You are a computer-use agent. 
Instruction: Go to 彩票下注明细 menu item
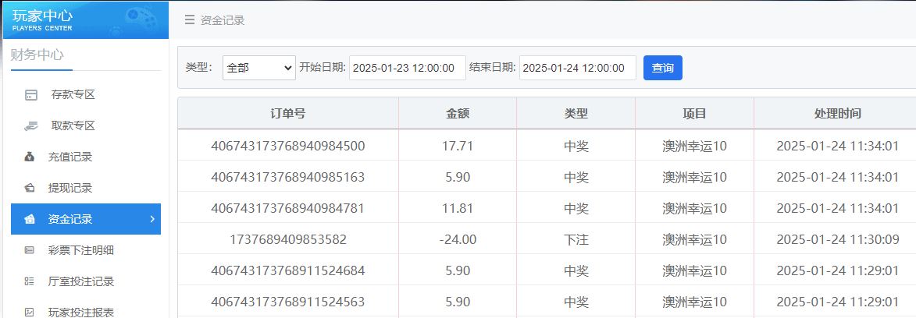(82, 250)
